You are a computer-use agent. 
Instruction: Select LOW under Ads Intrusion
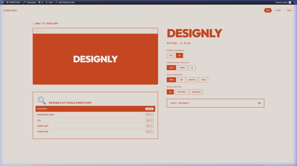181,80
